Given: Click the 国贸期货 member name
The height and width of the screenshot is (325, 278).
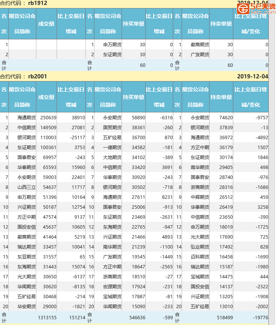Looking at the screenshot, I should click(x=112, y=128).
